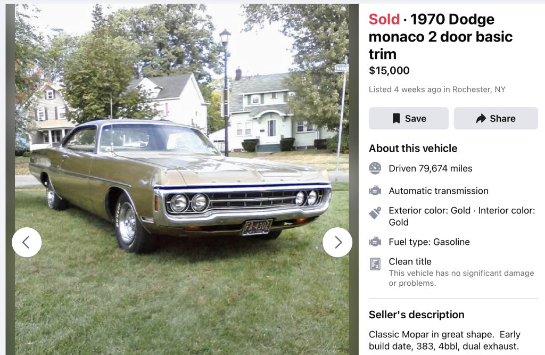This screenshot has height=355, width=545.
Task: Click the paint icon beside Exterior color
Action: pos(375,213)
